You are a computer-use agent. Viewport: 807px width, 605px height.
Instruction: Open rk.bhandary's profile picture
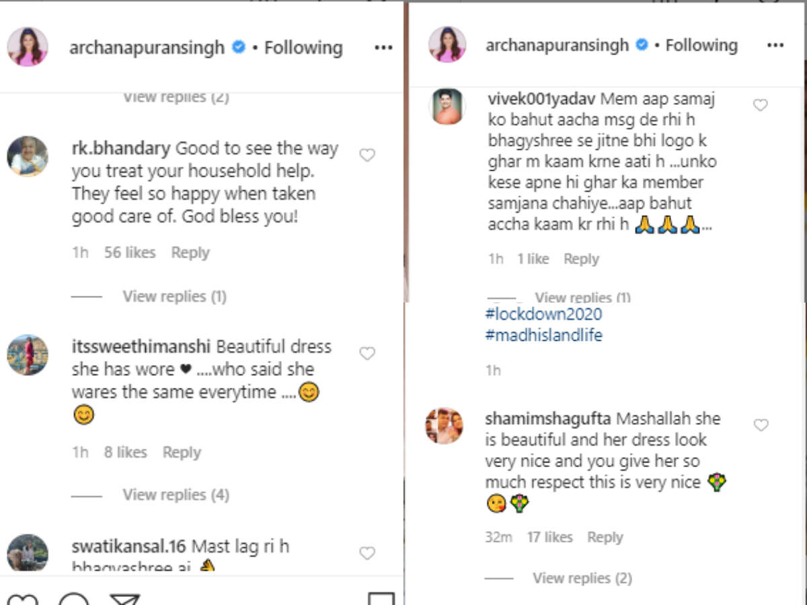(28, 156)
